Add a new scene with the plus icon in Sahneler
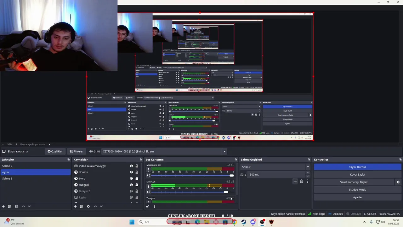 [3, 207]
